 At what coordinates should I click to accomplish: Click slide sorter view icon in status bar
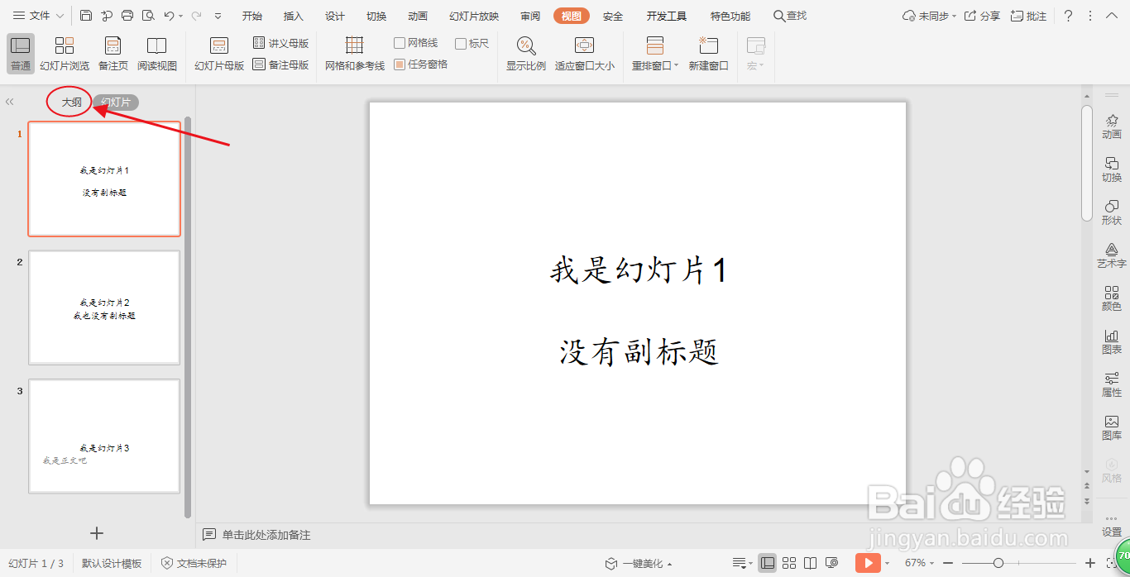pos(789,563)
